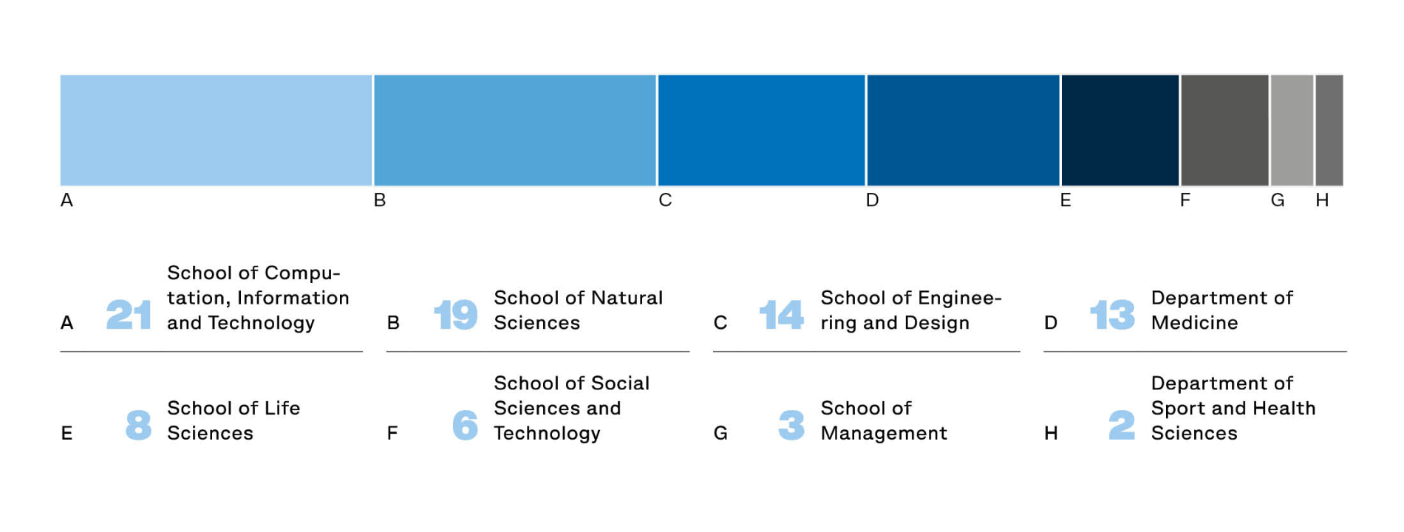Open School of Engineering and Design entry
Screen dimensions: 1404x532
click(x=911, y=310)
